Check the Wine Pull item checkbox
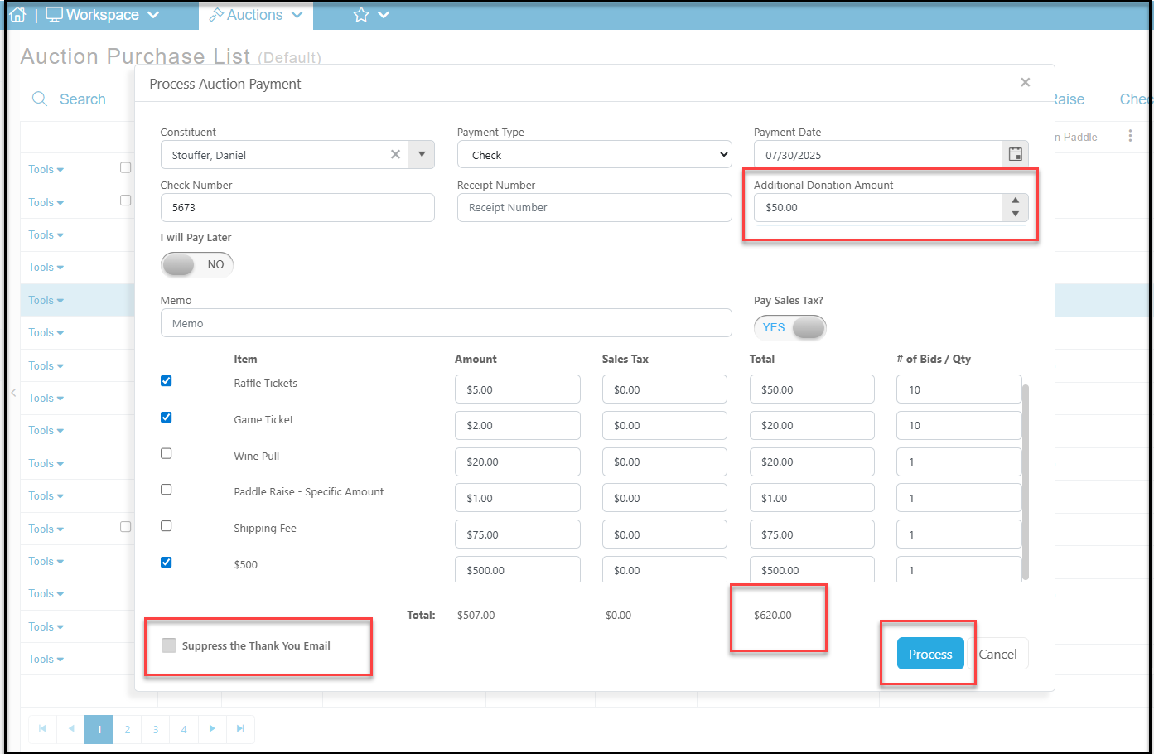Image resolution: width=1154 pixels, height=754 pixels. (x=166, y=453)
